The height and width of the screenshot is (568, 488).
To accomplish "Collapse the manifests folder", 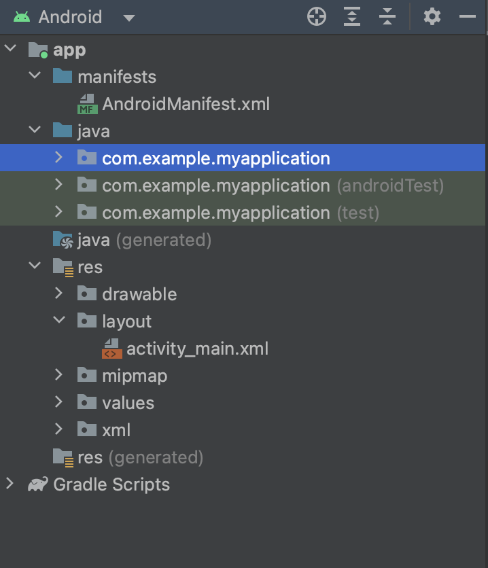I will tap(35, 76).
